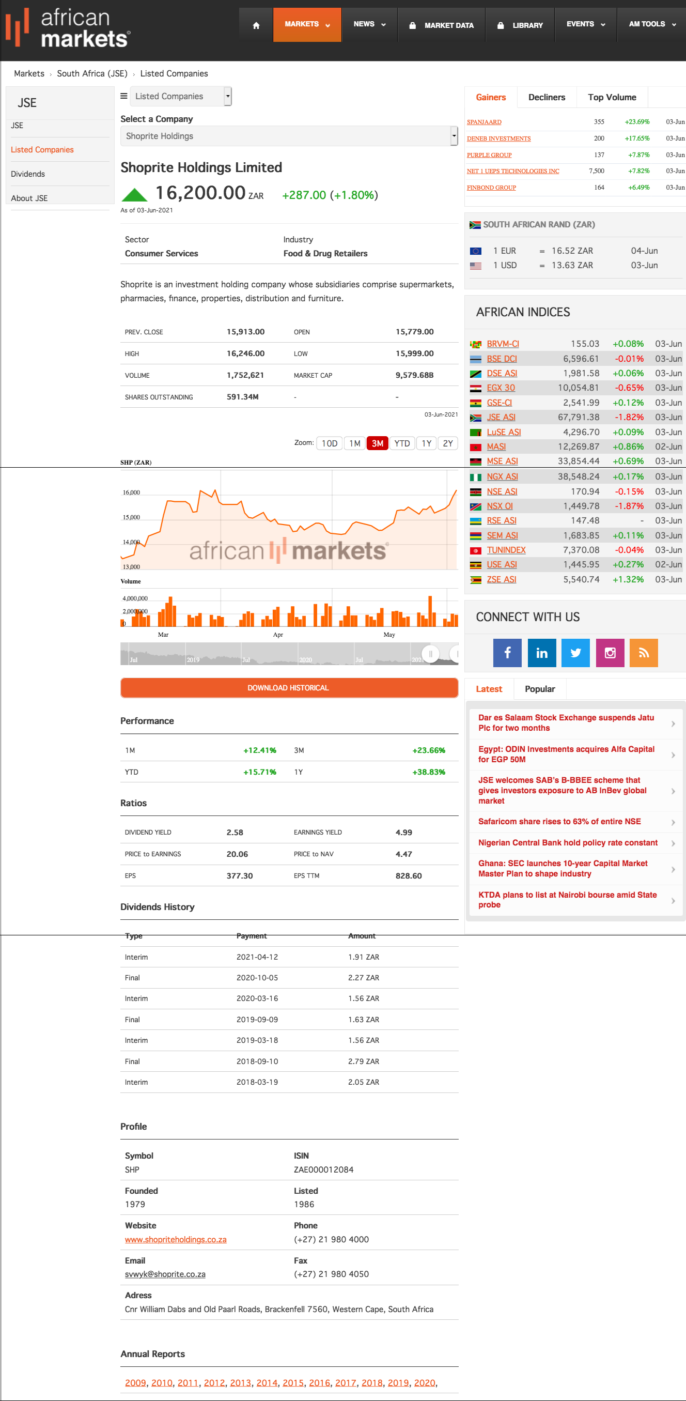Open the News dropdown menu
Screen dimensions: 686x1401
370,24
